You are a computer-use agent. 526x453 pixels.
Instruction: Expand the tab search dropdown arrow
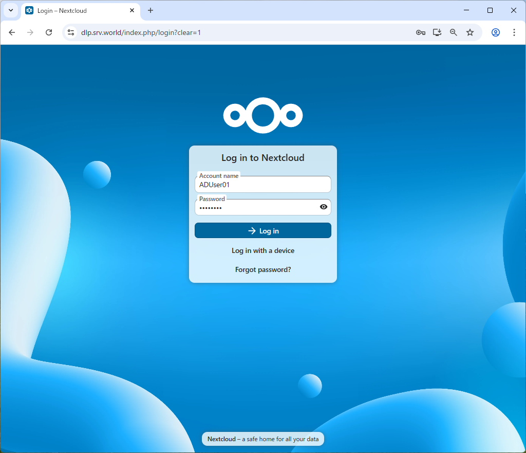[11, 10]
